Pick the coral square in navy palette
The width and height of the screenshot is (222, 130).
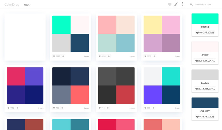(x=80, y=95)
